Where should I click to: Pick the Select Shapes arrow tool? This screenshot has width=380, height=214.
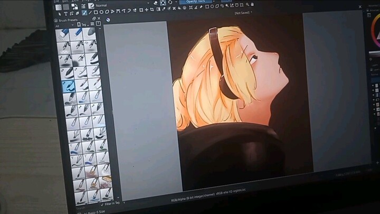pyautogui.click(x=60, y=14)
